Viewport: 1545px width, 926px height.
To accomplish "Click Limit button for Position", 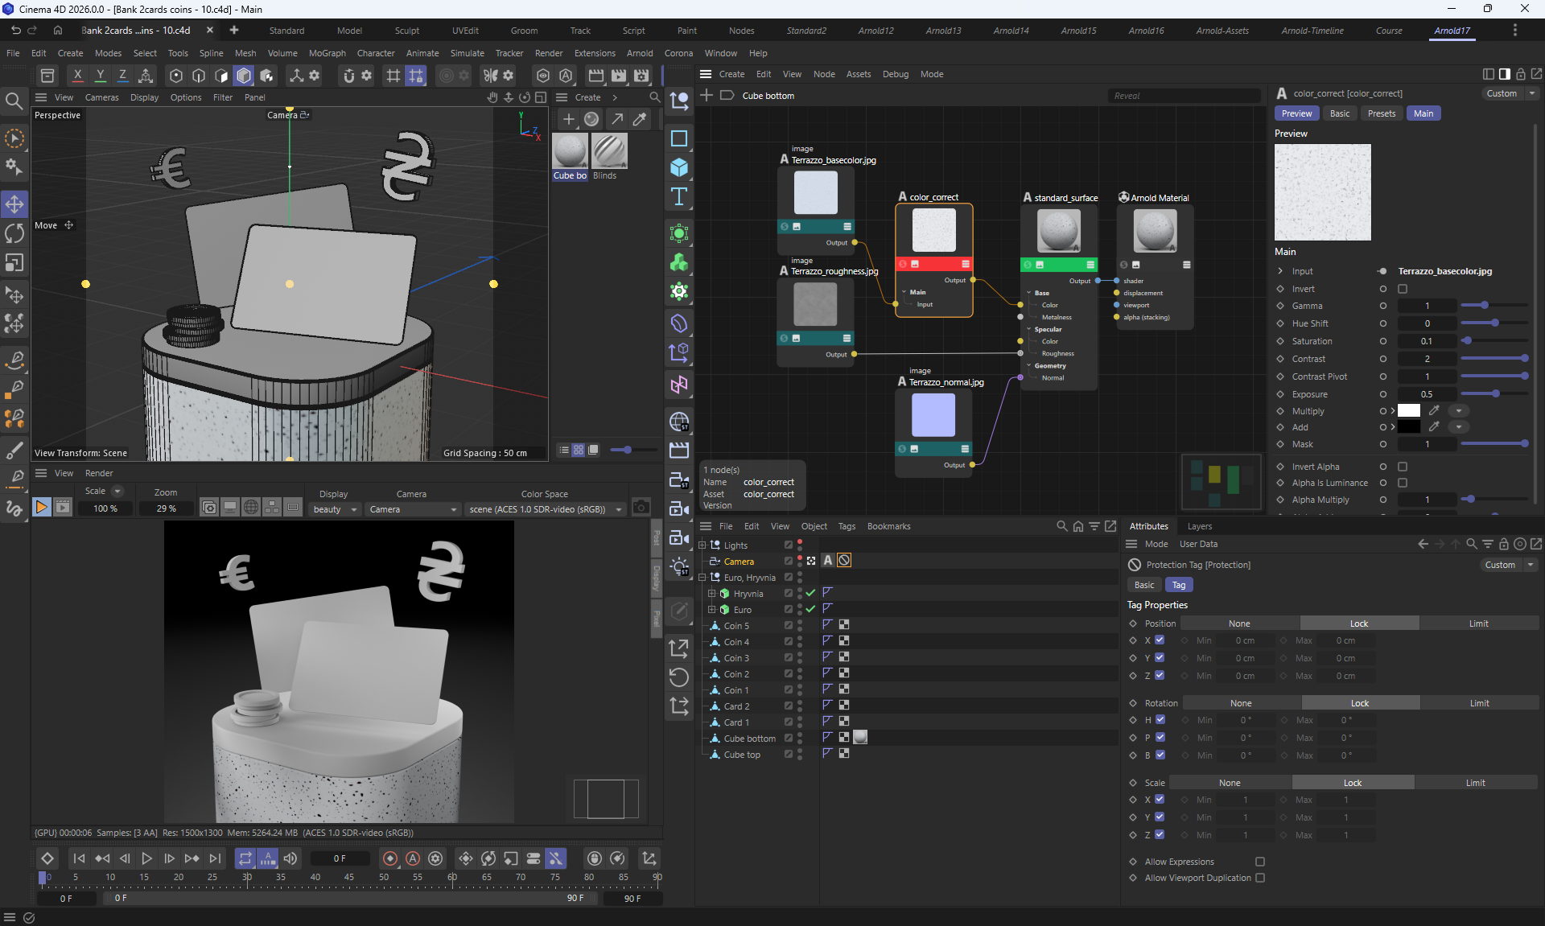I will pos(1478,624).
